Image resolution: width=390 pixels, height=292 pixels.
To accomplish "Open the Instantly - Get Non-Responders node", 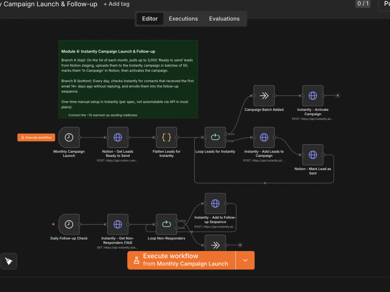I will point(118,224).
